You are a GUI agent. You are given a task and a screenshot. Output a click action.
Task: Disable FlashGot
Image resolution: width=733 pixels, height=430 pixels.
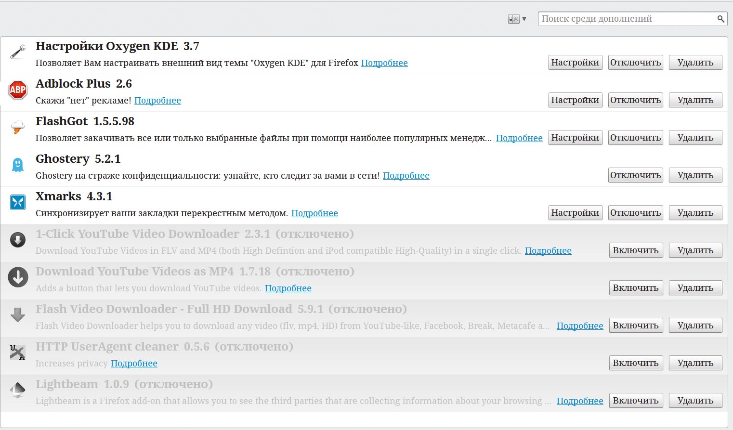click(635, 138)
